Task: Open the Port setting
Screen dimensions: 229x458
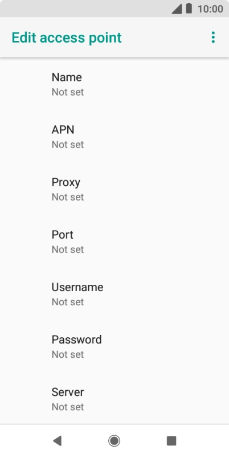Action: (x=114, y=242)
